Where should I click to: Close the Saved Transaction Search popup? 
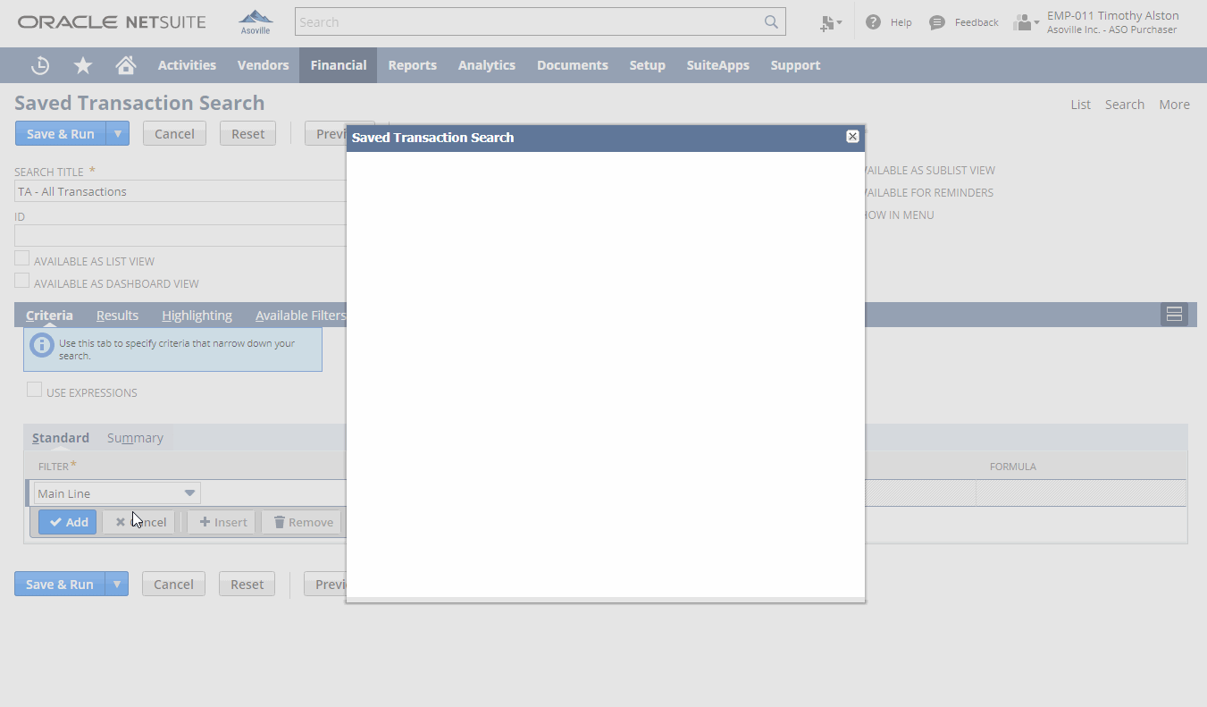coord(852,137)
